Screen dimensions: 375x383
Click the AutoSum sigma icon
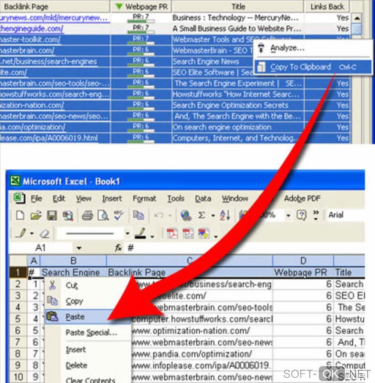201,215
